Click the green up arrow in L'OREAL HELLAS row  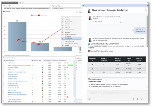(43, 74)
